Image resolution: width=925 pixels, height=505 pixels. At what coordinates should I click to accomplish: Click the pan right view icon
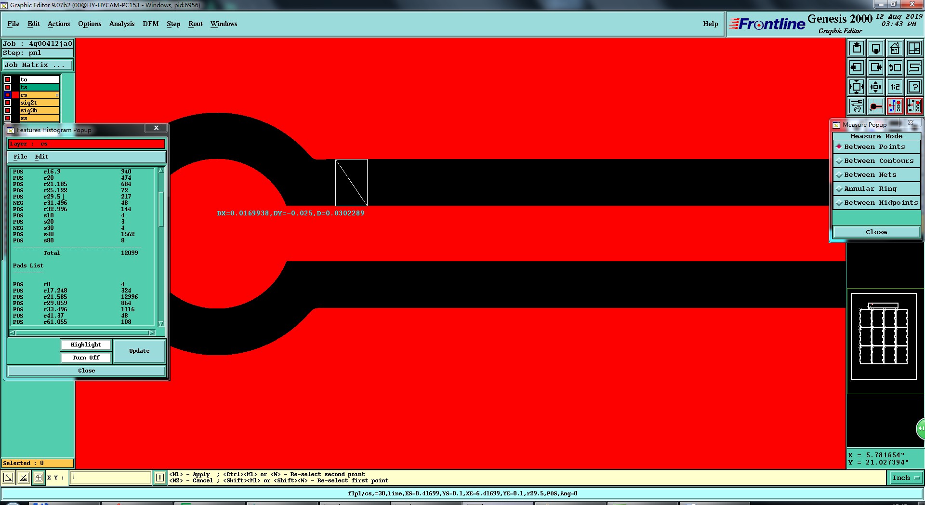876,67
